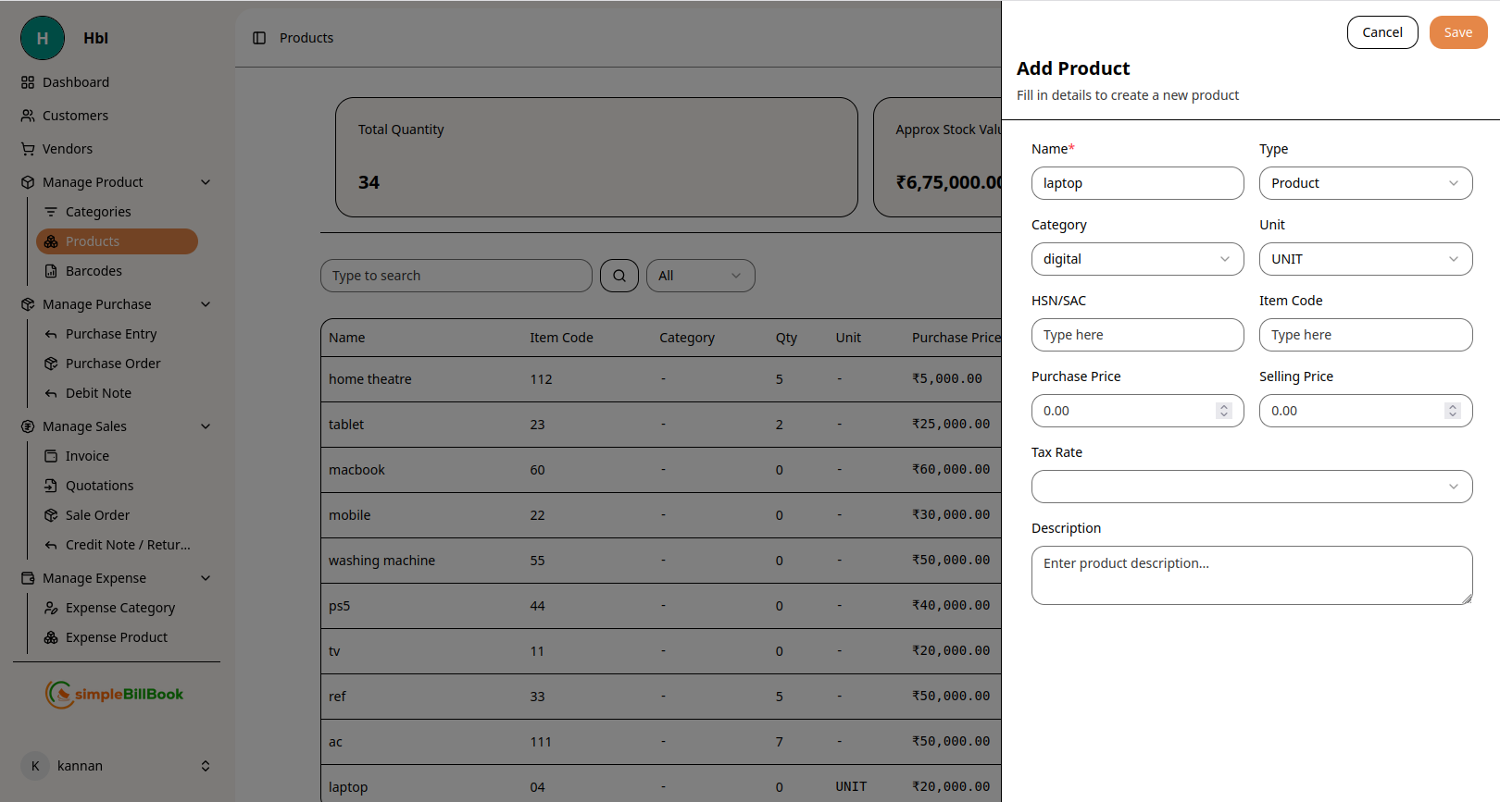The image size is (1500, 802).
Task: Open the Unit dropdown showing UNIT
Action: coord(1365,259)
